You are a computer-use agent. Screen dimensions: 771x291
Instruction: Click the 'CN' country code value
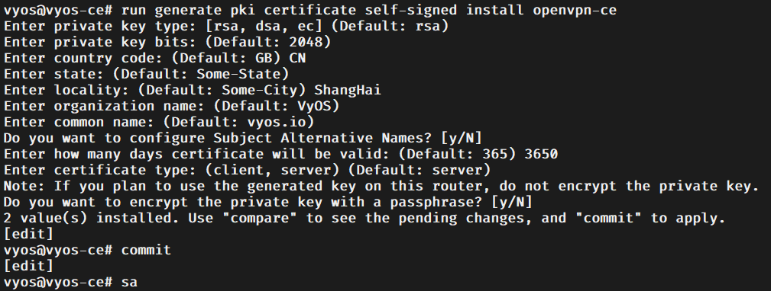pos(297,58)
